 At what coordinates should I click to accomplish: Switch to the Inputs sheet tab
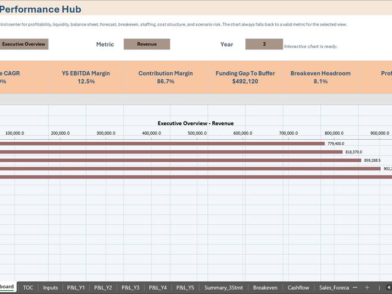51,288
